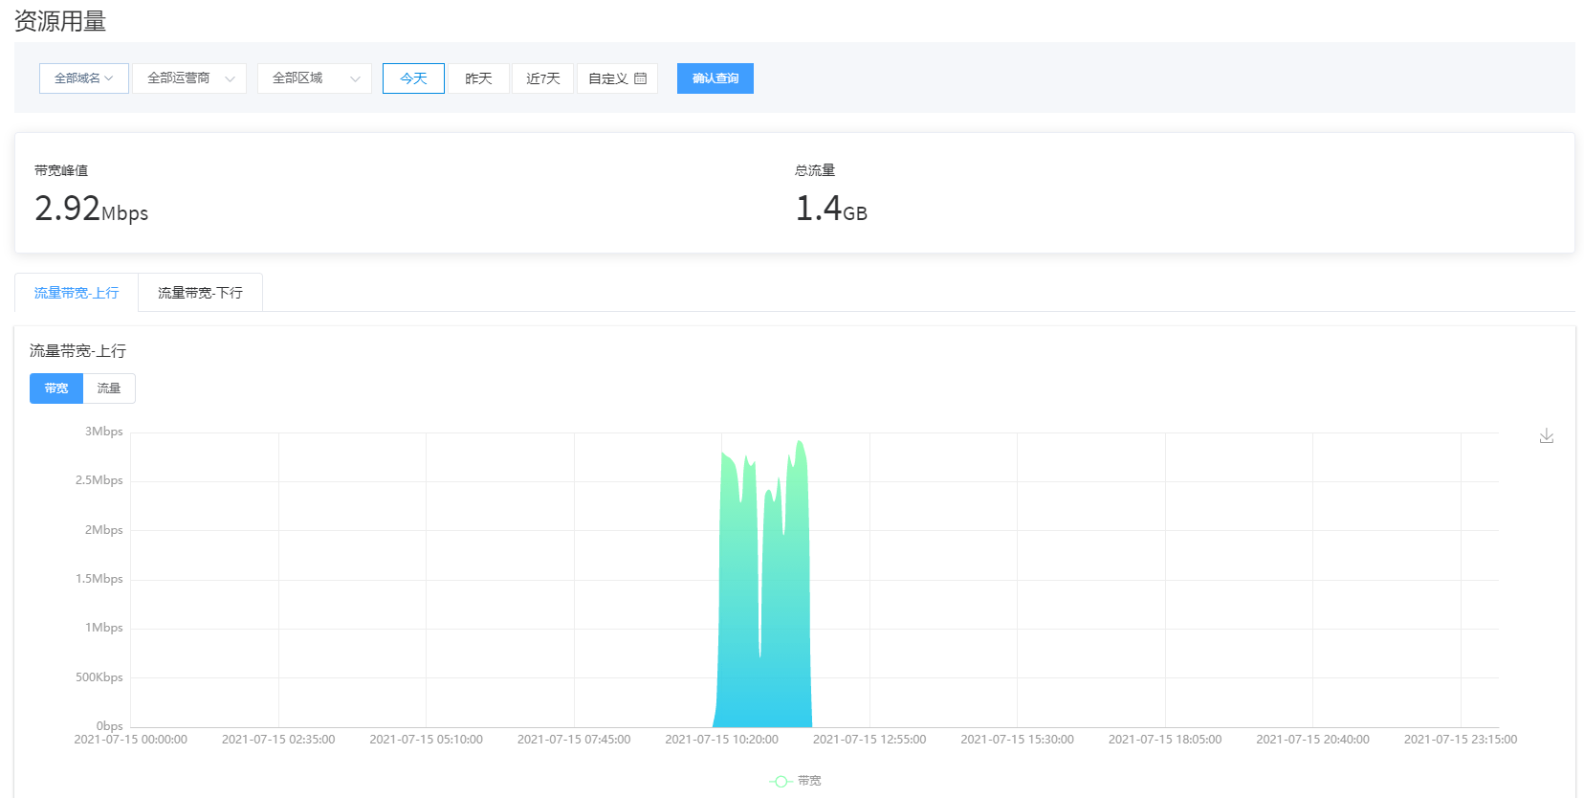The width and height of the screenshot is (1584, 798).
Task: Open the 全部区域 region dropdown
Action: coord(314,78)
